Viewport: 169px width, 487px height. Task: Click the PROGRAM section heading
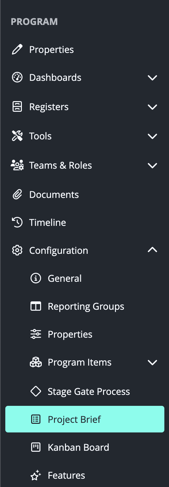tap(34, 22)
